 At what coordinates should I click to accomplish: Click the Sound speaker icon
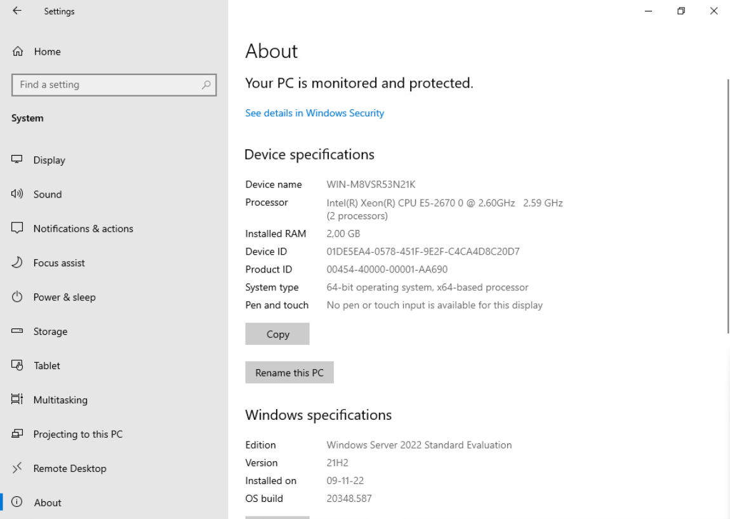17,194
